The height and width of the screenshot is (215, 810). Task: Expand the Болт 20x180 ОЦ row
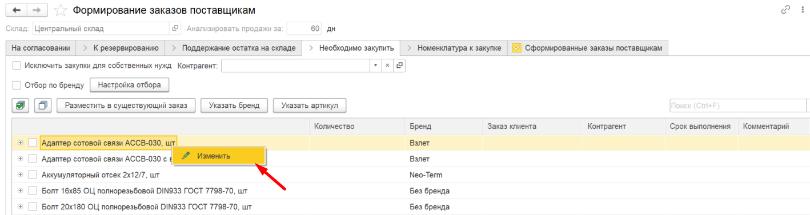coord(21,206)
